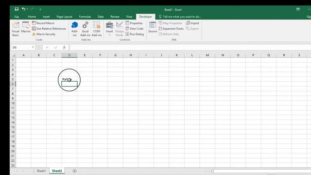Click Map Properties
311x175 pixels.
[170, 23]
